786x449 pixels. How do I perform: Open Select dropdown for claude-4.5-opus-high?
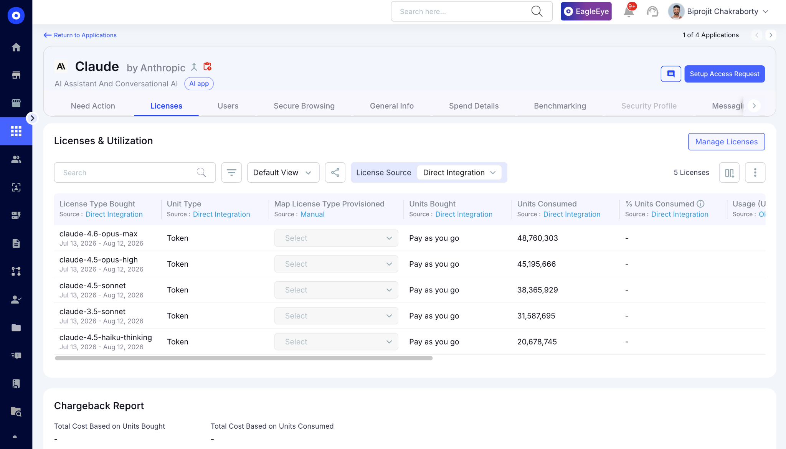336,264
